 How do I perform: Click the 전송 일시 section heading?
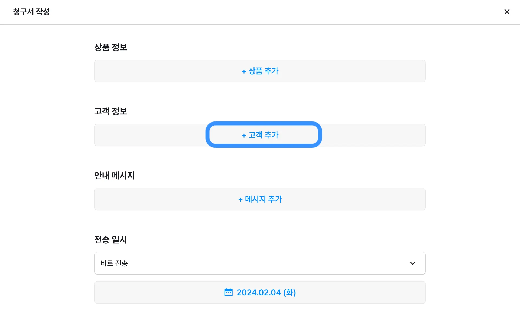coord(110,240)
